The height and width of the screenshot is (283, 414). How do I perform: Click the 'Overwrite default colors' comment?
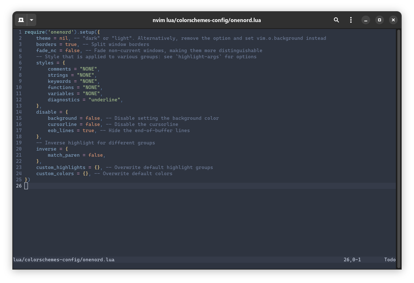click(x=133, y=174)
